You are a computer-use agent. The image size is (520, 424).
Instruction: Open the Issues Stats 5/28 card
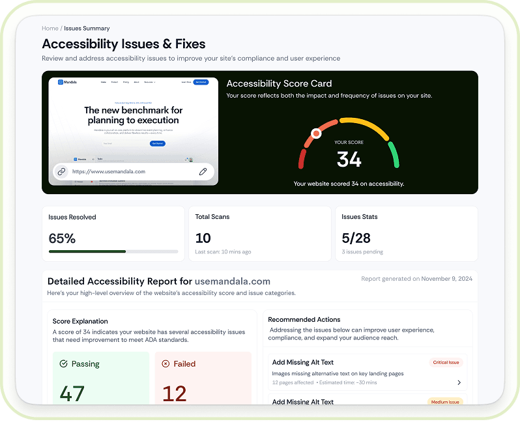coord(406,234)
